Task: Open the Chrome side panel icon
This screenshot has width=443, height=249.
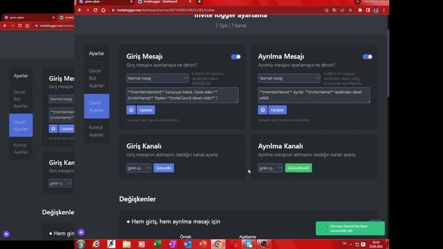Action: click(368, 10)
